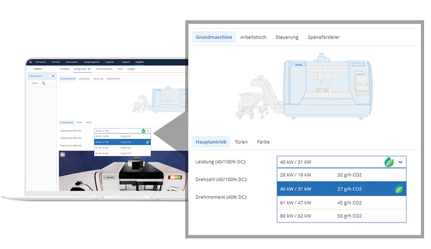This screenshot has height=249, width=431.
Task: Click the grid icon beside Fräsmaschine
Action: (53, 76)
